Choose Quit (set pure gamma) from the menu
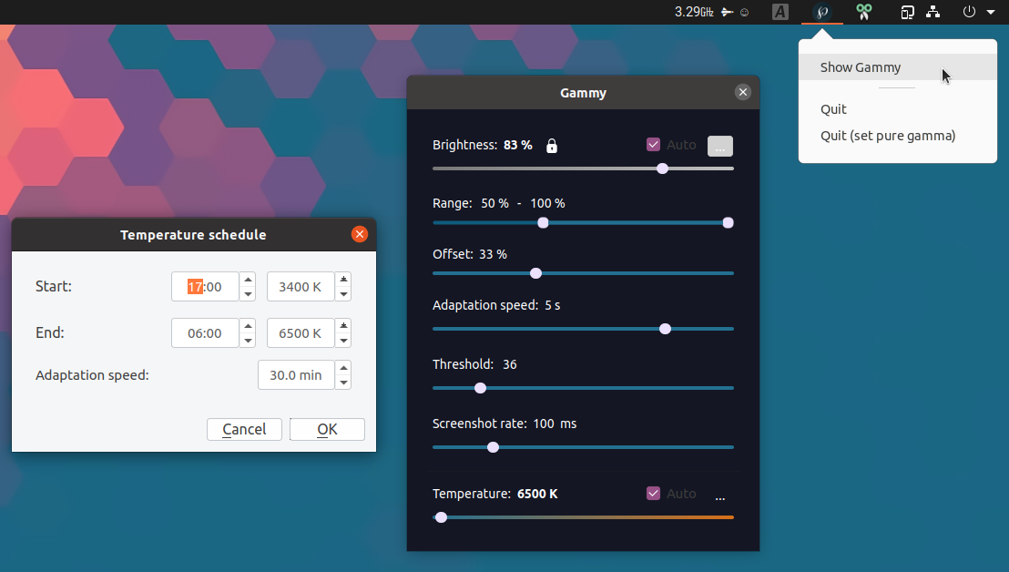This screenshot has height=572, width=1009. (x=887, y=135)
